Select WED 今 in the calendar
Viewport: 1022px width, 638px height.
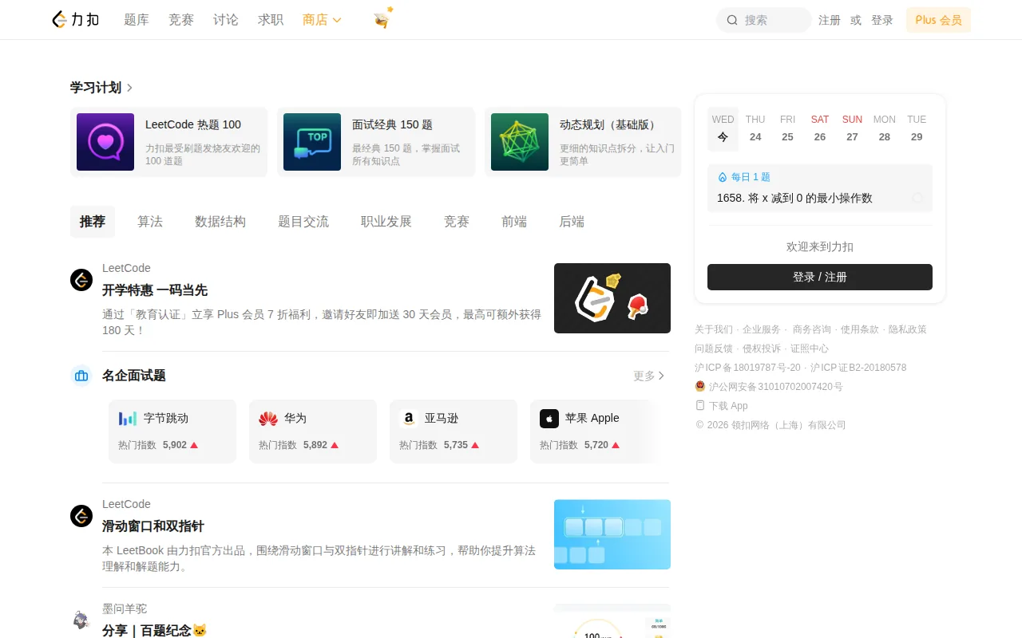pos(723,128)
